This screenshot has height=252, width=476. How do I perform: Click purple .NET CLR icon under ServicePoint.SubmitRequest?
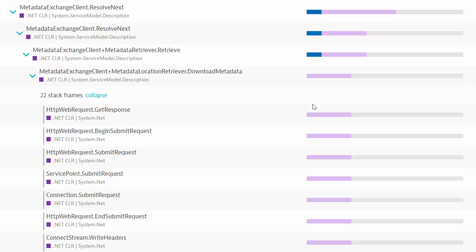click(49, 182)
